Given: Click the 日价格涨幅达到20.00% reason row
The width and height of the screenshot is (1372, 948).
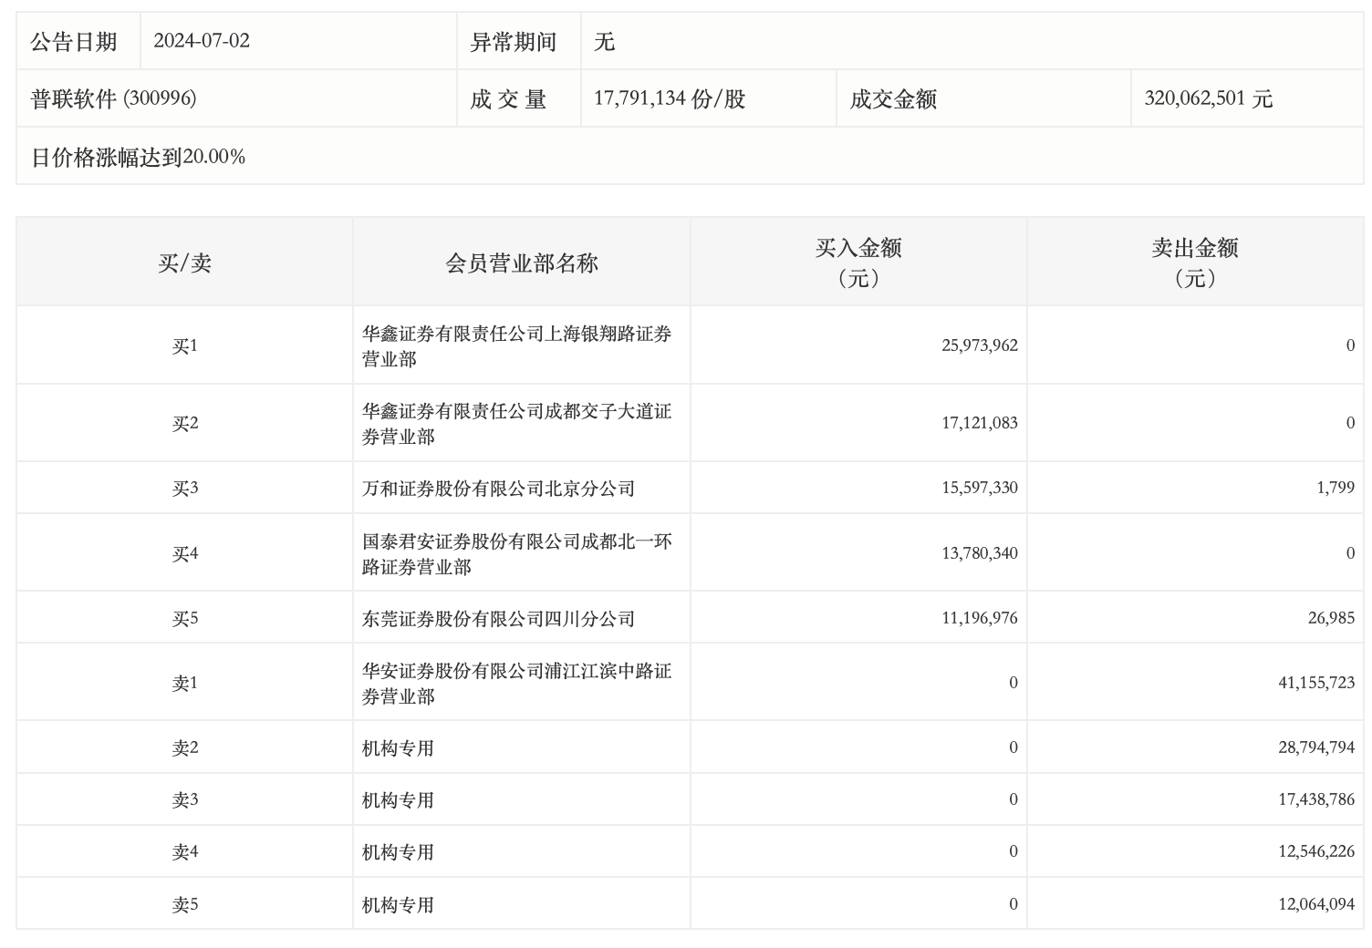Looking at the screenshot, I should click(x=139, y=157).
